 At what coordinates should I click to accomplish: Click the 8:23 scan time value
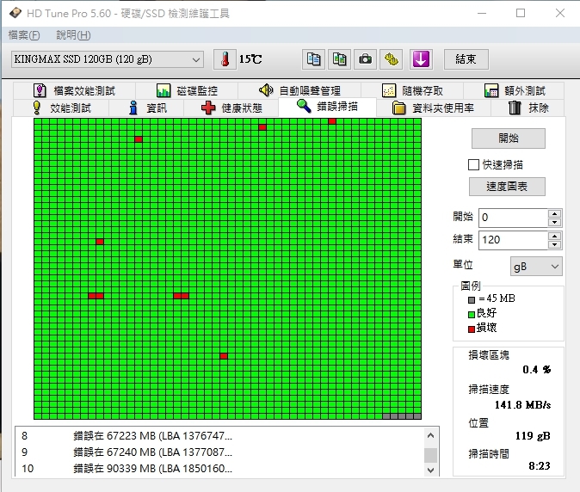coord(540,465)
